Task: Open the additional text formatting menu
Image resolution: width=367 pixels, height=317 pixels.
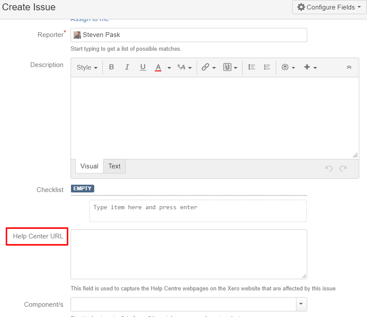Action: pos(185,67)
